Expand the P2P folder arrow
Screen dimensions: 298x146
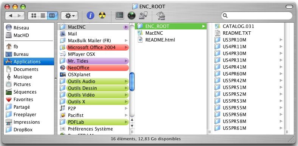[126, 109]
